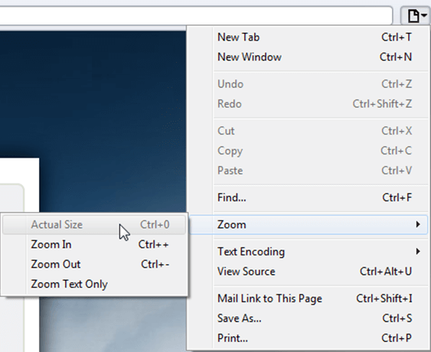431x352 pixels.
Task: Open the page menu icon button
Action: pyautogui.click(x=413, y=15)
